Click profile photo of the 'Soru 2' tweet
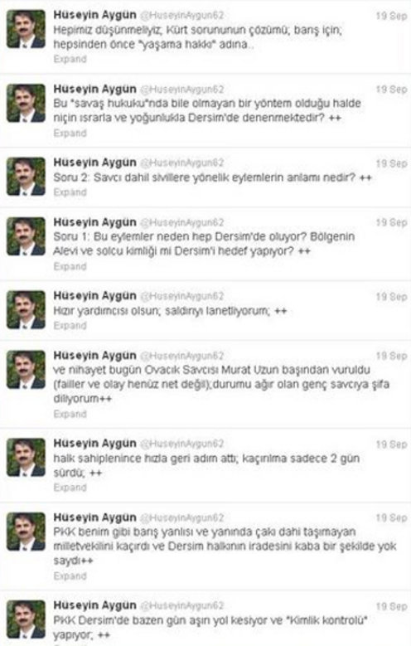The width and height of the screenshot is (411, 646). 26,177
